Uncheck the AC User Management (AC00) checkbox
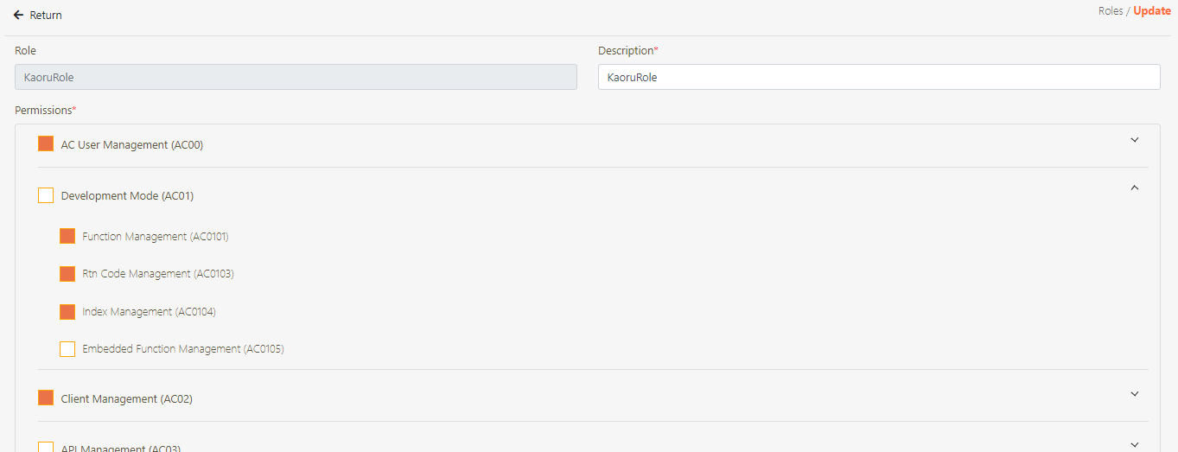Image resolution: width=1178 pixels, height=452 pixels. pos(46,144)
